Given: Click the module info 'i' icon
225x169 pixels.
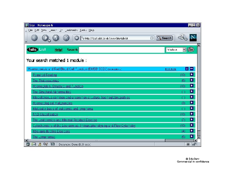Looking at the screenshot, I should 187,69.
